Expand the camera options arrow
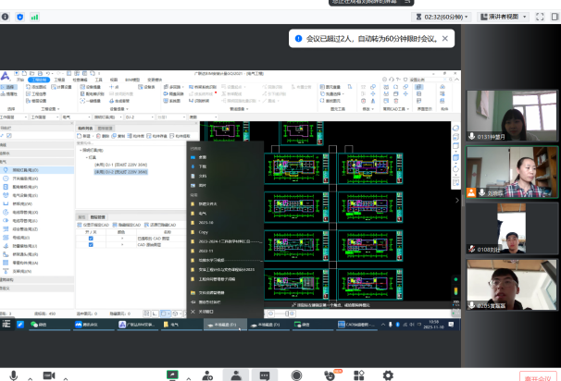Image resolution: width=561 pixels, height=381 pixels. [x=65, y=376]
